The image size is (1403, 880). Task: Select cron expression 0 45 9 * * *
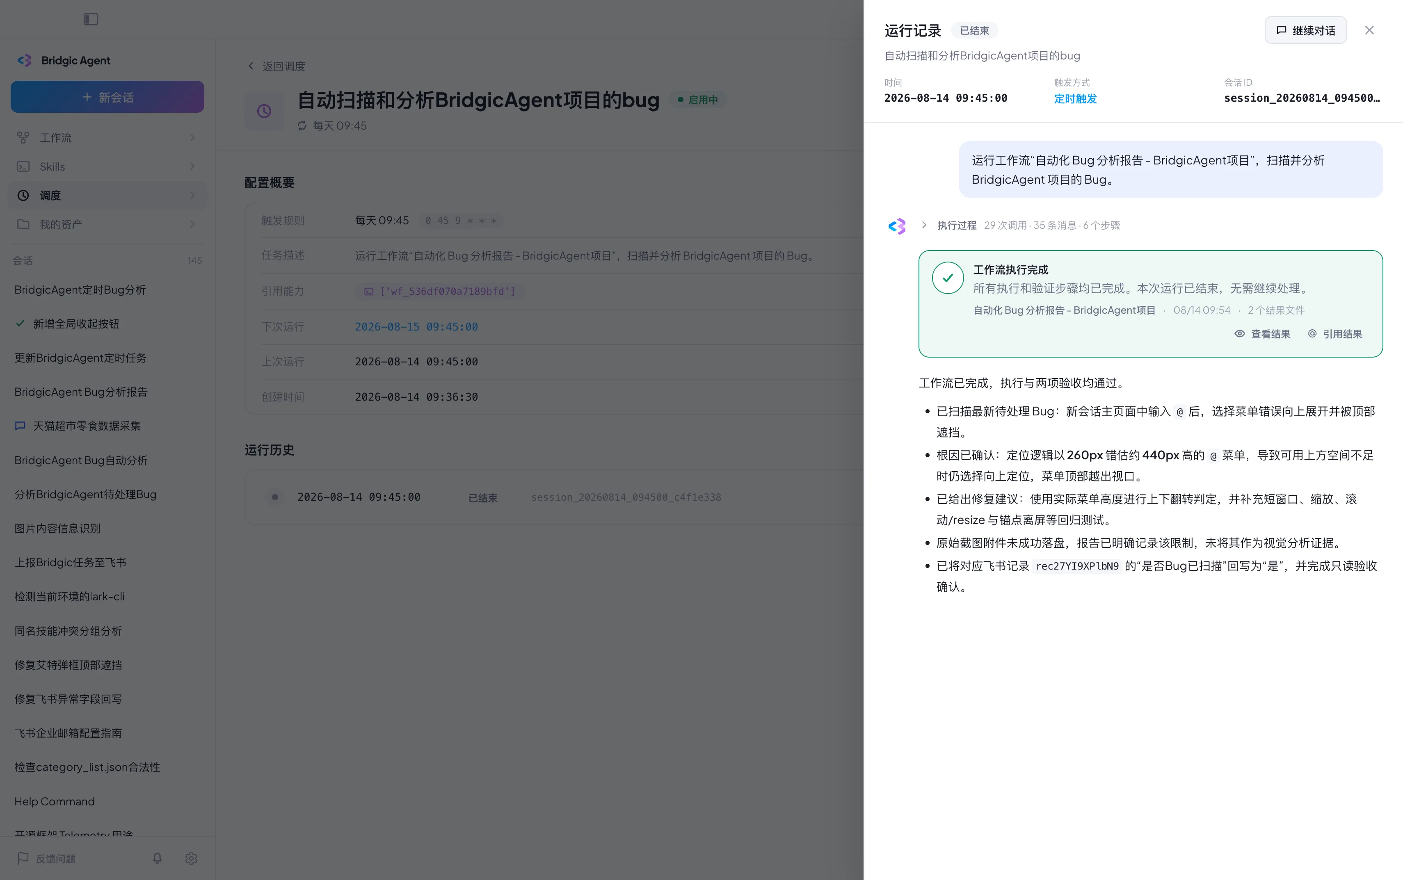coord(461,221)
